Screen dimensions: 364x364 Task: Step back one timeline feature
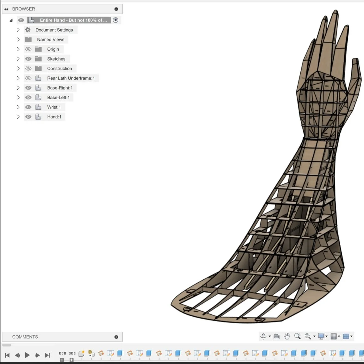[x=17, y=355]
